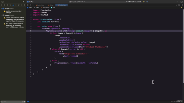Toggle the navigator sidebar visibility

point(3,2)
